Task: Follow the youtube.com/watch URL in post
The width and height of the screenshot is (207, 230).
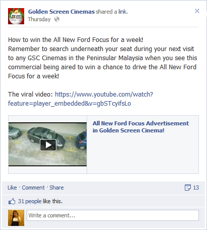Action: click(x=104, y=95)
